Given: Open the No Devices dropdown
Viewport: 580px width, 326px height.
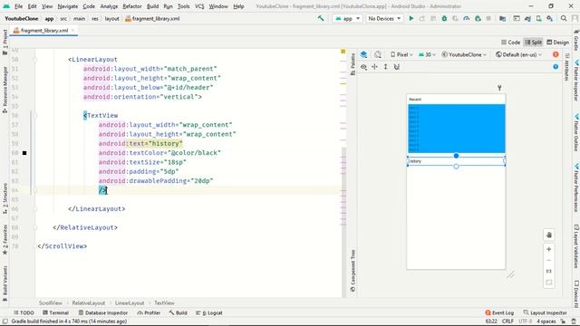Looking at the screenshot, I should coord(384,18).
